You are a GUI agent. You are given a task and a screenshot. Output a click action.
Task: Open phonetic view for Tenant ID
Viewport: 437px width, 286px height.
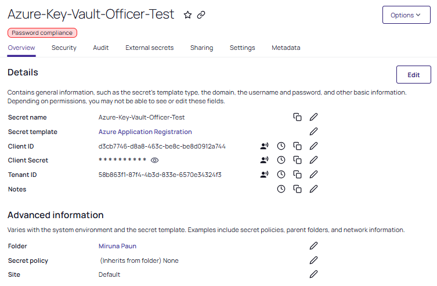[x=264, y=175]
